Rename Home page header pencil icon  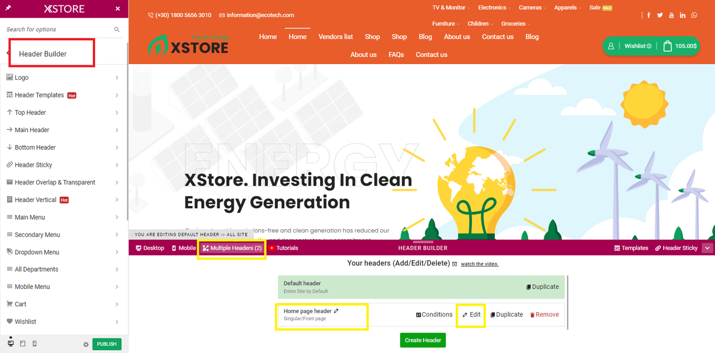pos(336,311)
